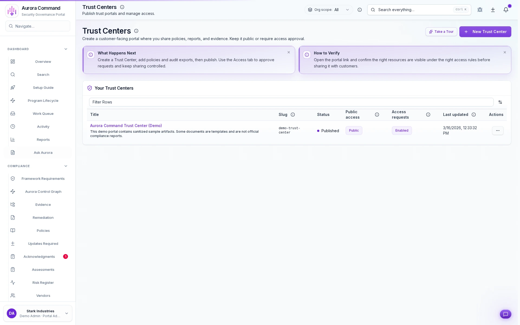Expand the Stark Industries account switcher
The height and width of the screenshot is (325, 520).
(38, 313)
